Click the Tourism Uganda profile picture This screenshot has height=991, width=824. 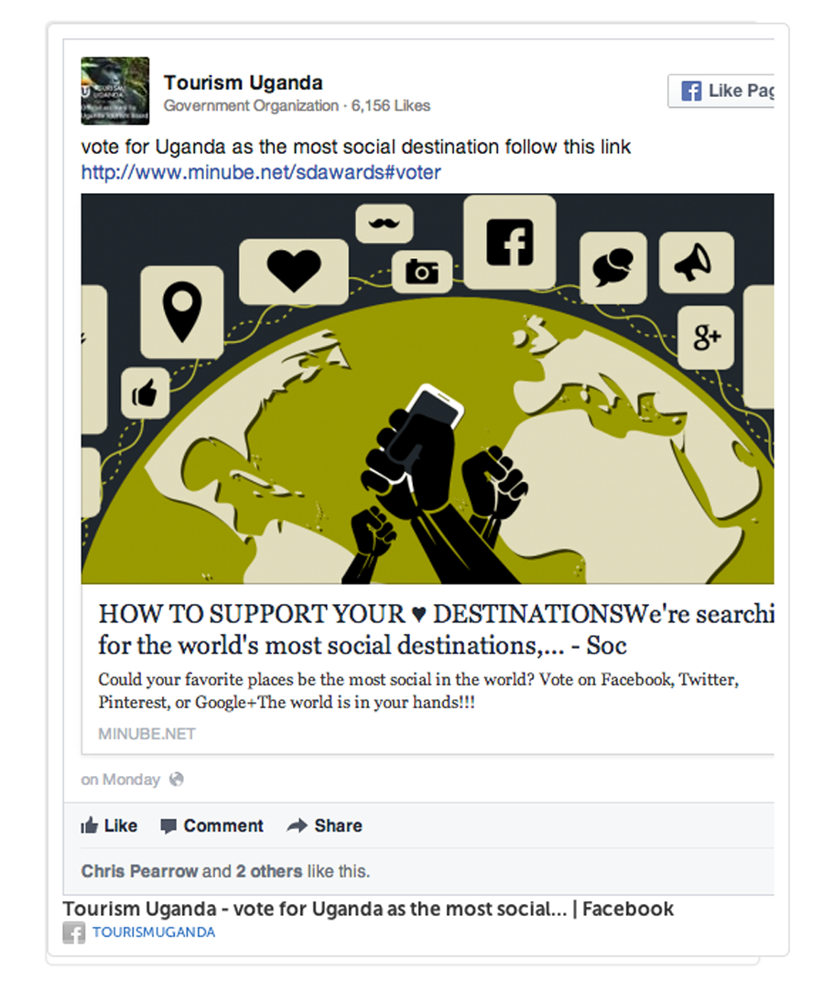[115, 91]
